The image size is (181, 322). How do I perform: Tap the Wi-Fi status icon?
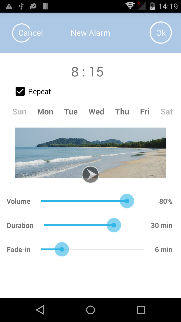130,6
